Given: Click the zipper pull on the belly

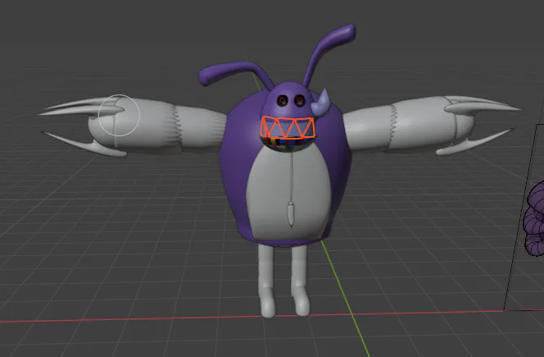Looking at the screenshot, I should [x=291, y=213].
